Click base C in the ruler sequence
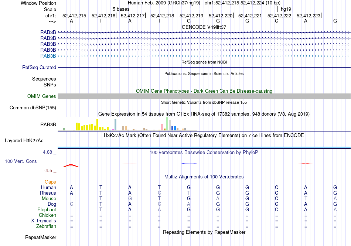This screenshot has width=351, height=246. tap(276, 21)
